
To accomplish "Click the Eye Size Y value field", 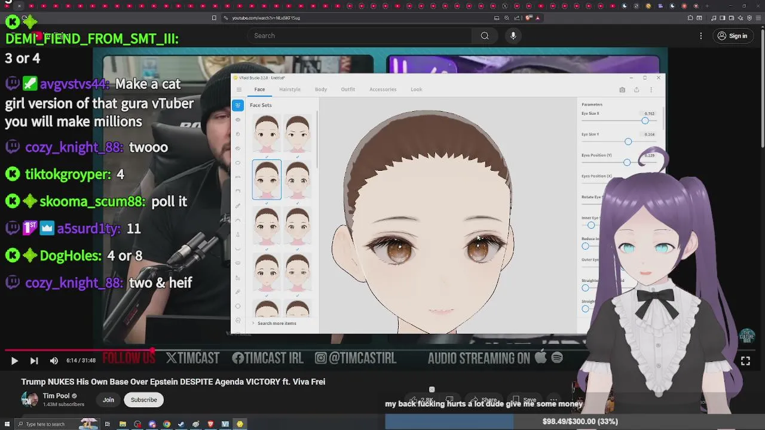I will [649, 134].
